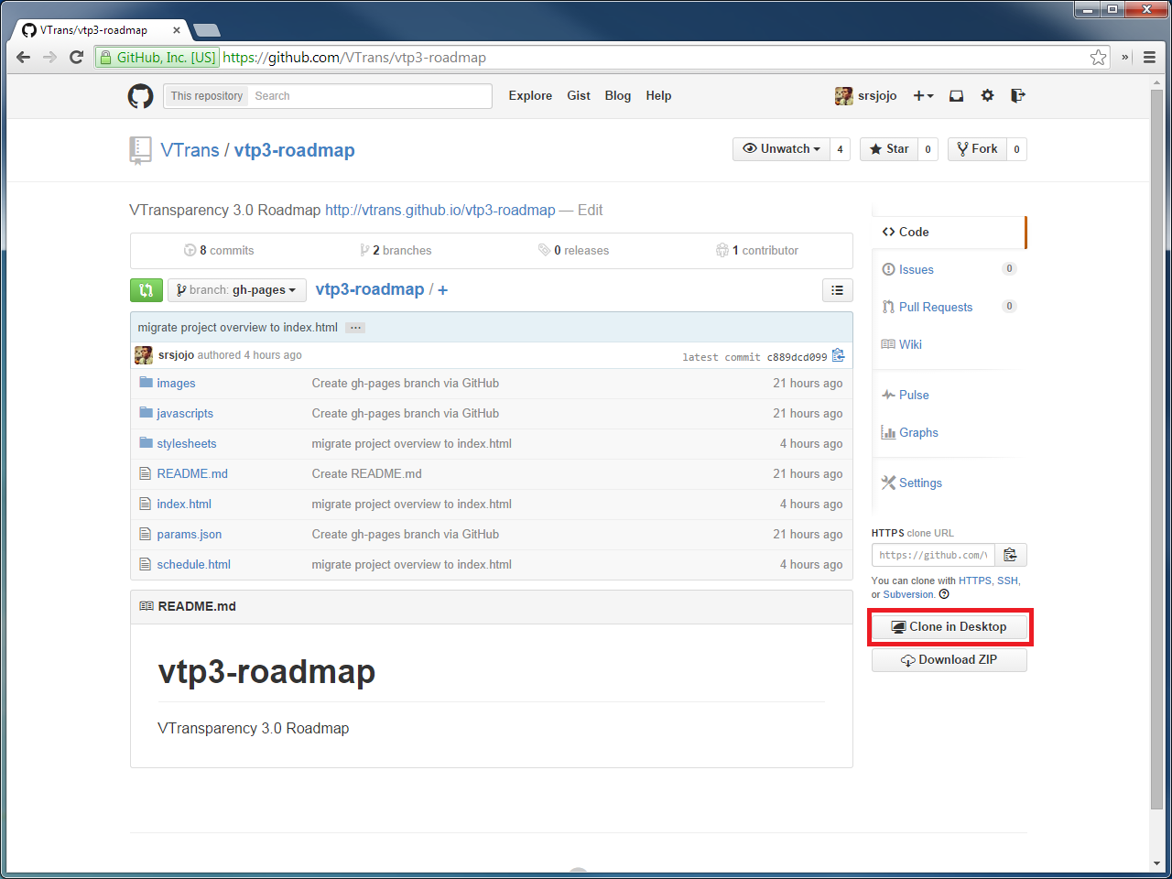This screenshot has width=1172, height=879.
Task: Open the create new plus dropdown
Action: (923, 95)
